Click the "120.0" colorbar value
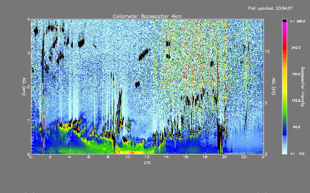310x193 pixels. tap(296, 101)
